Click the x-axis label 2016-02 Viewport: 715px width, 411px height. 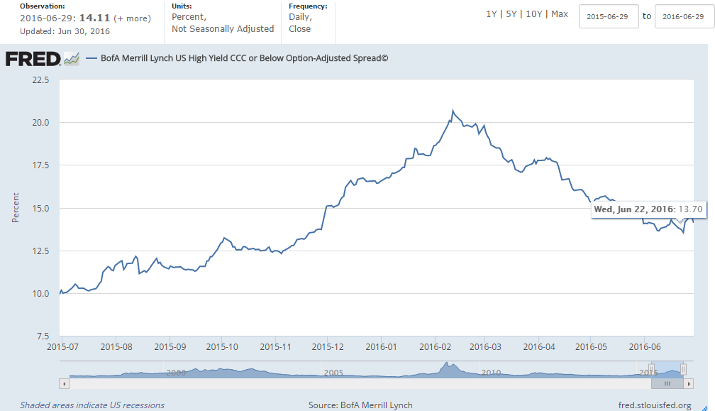[x=435, y=346]
